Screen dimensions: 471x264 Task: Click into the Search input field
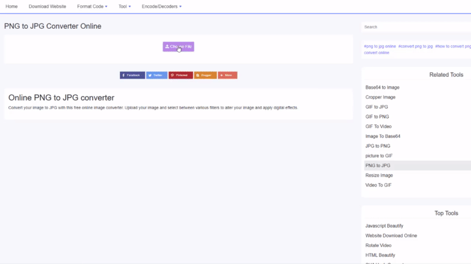(x=416, y=27)
